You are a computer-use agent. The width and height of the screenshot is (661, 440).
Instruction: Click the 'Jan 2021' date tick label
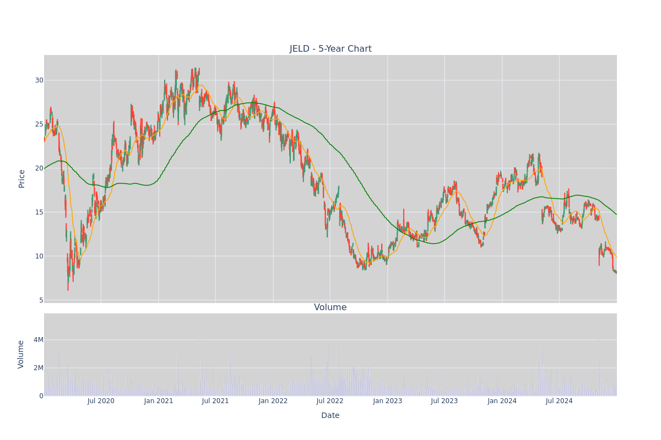point(159,401)
